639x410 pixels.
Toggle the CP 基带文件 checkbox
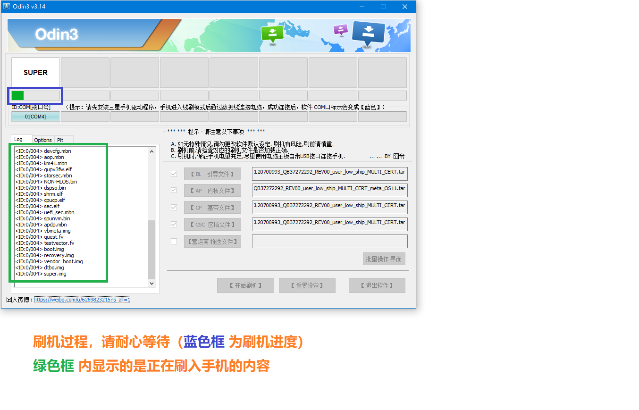(174, 208)
